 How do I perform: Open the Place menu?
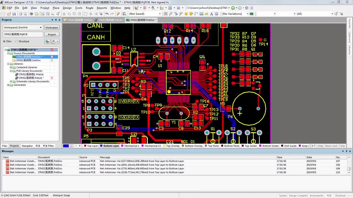pyautogui.click(x=56, y=8)
